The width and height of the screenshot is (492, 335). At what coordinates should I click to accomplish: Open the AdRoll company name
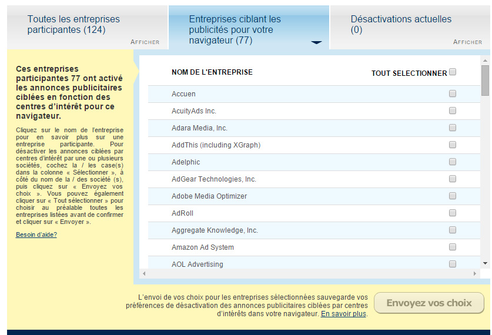[x=182, y=213]
